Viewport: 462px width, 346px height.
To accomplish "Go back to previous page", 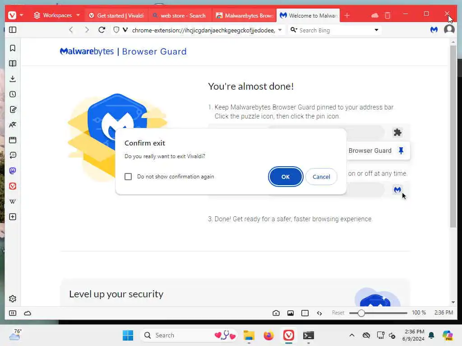I will pos(71,30).
